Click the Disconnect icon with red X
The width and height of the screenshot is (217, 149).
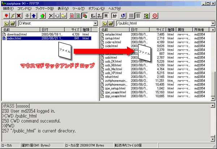click(18, 16)
